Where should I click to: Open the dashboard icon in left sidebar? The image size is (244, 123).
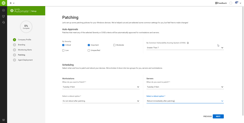(x=4, y=10)
